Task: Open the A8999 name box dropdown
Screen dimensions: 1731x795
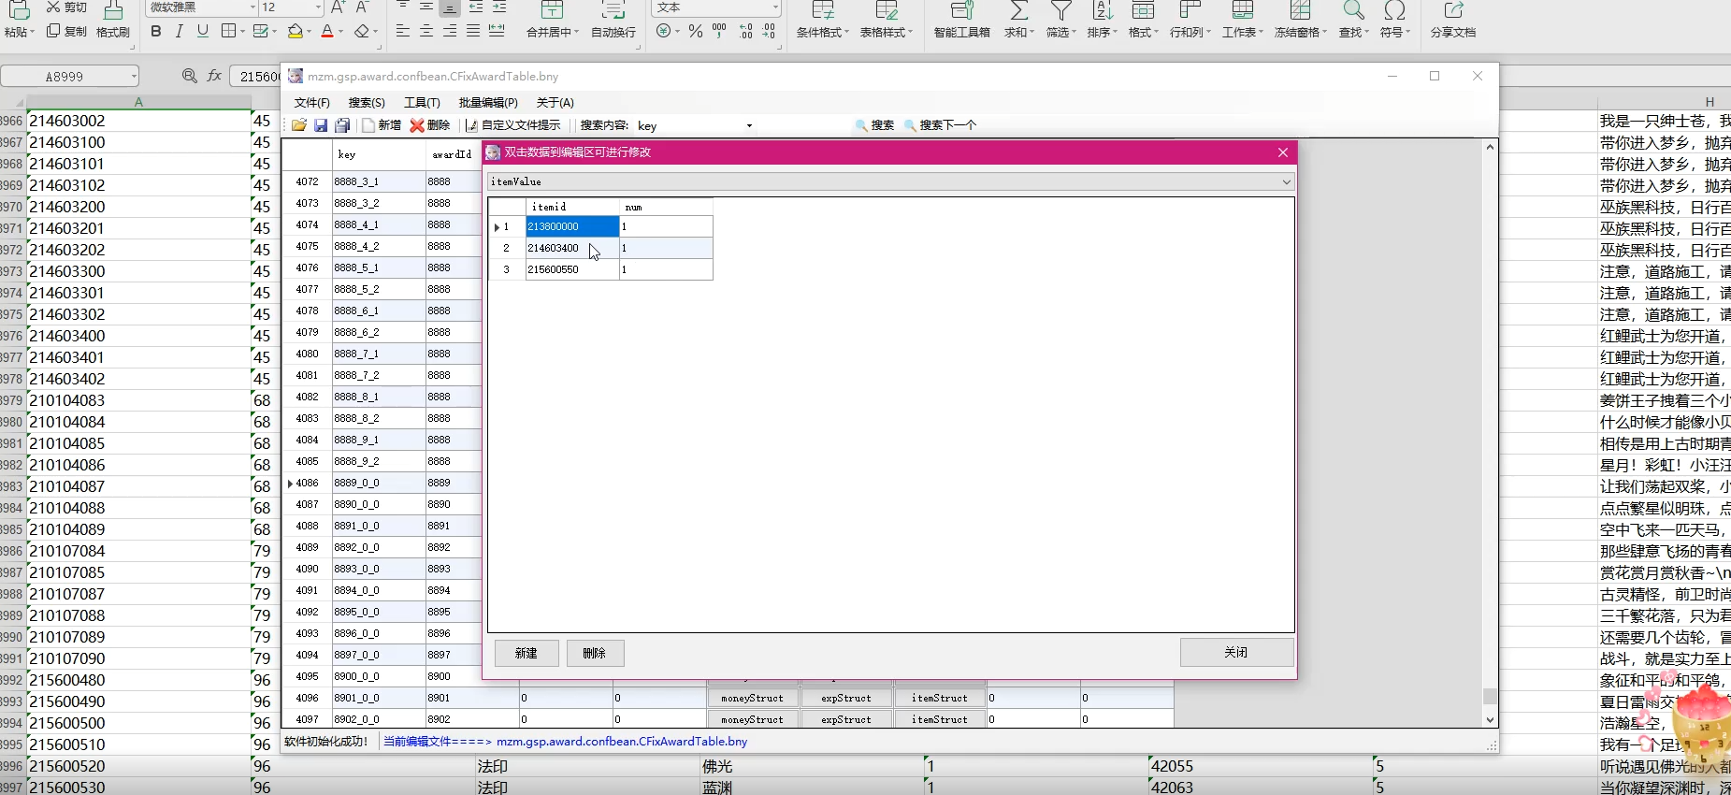Action: tap(134, 76)
